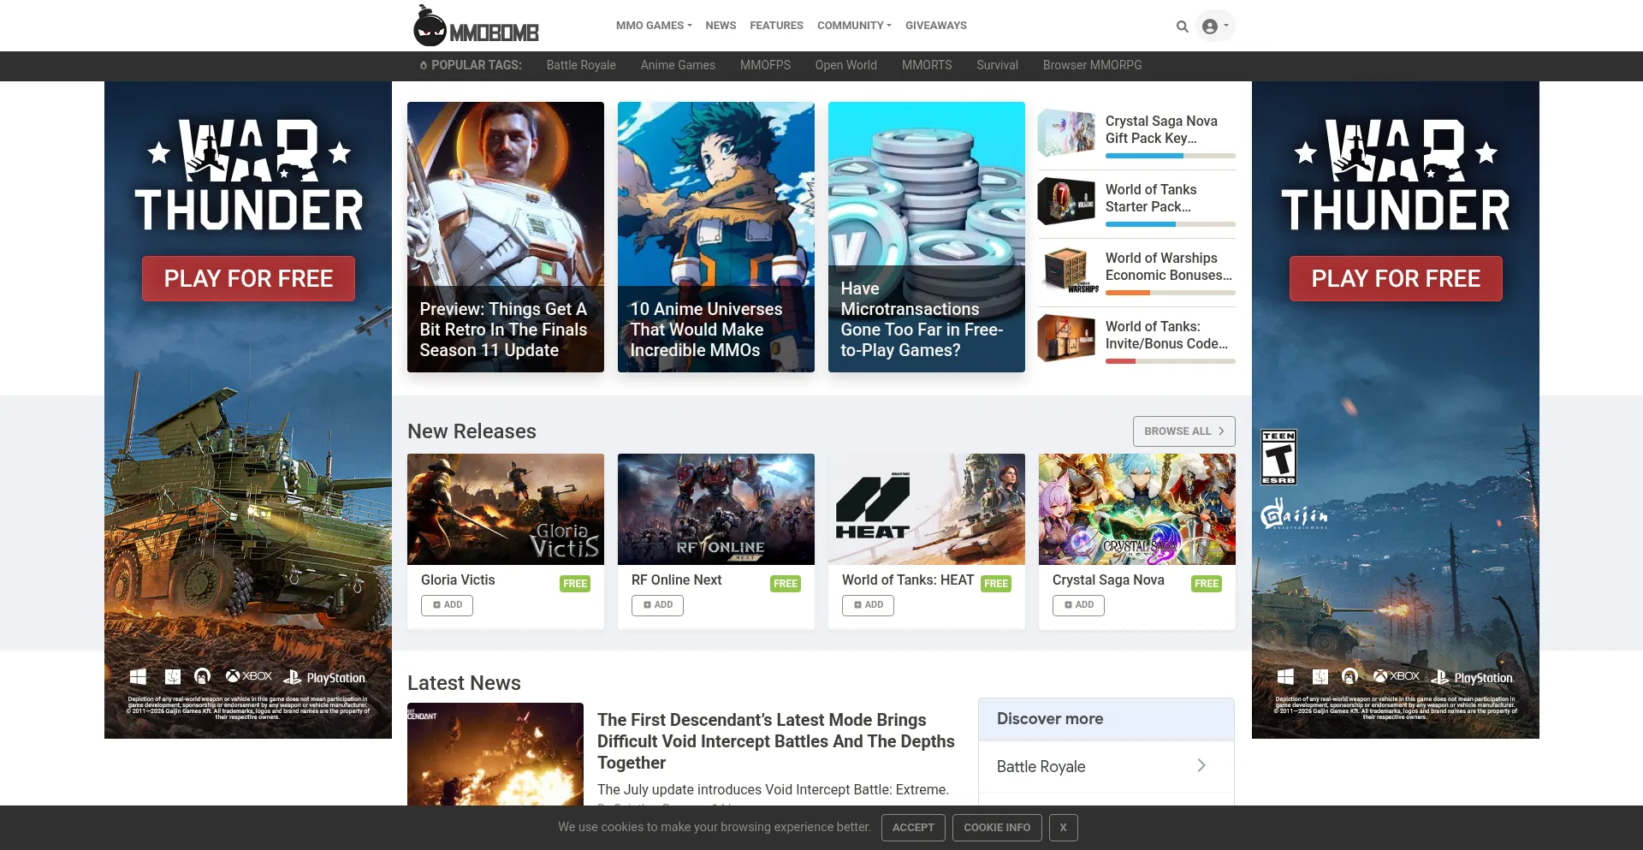
Task: Click the FREE badge on RF Online Next
Action: [x=786, y=584]
